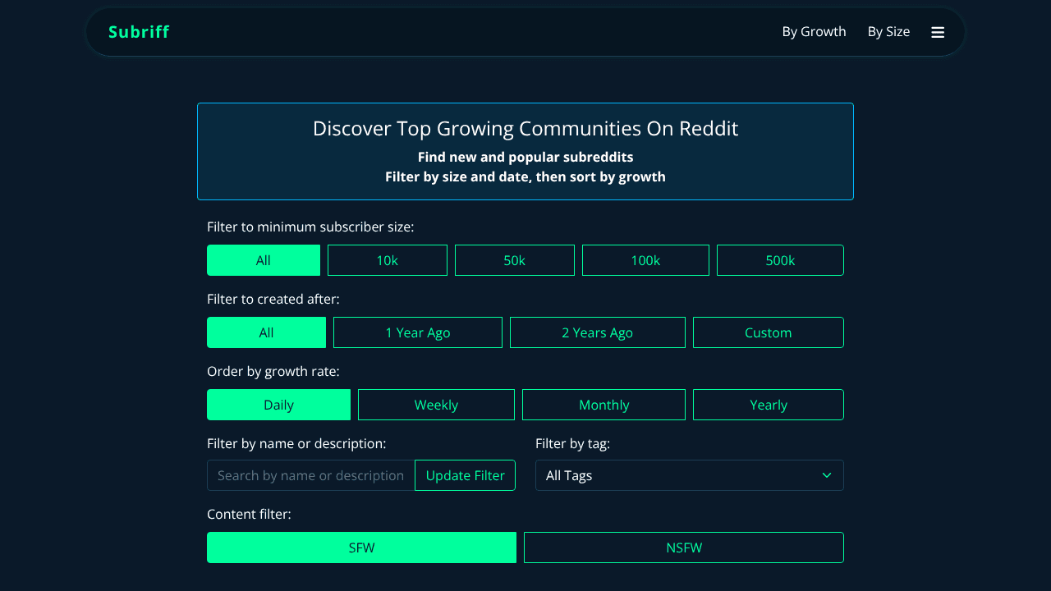Viewport: 1051px width, 591px height.
Task: Open the By Growth page
Action: tap(814, 32)
